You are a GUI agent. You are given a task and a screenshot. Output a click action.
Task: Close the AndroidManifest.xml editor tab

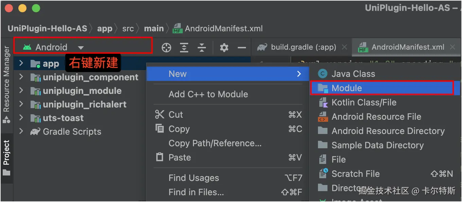click(x=452, y=47)
